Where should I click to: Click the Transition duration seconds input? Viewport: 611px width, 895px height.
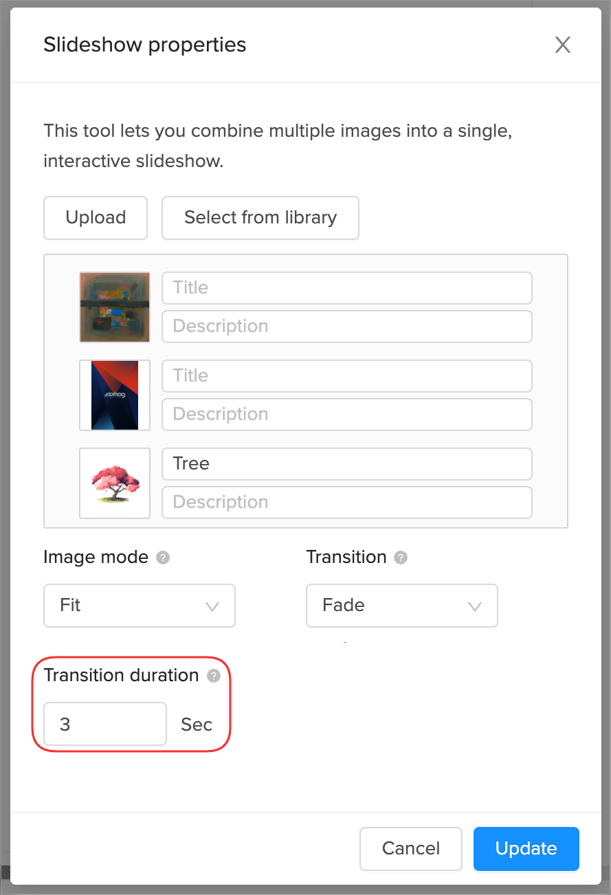[x=105, y=724]
